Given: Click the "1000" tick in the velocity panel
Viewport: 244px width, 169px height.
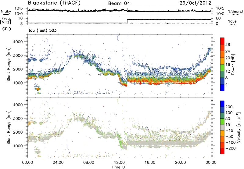Looking at the screenshot, I should (18, 146).
